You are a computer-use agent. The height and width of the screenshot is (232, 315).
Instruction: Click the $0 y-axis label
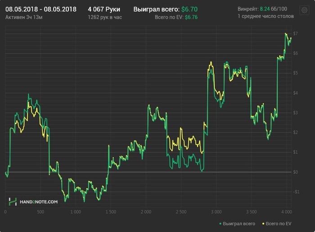pos(295,172)
